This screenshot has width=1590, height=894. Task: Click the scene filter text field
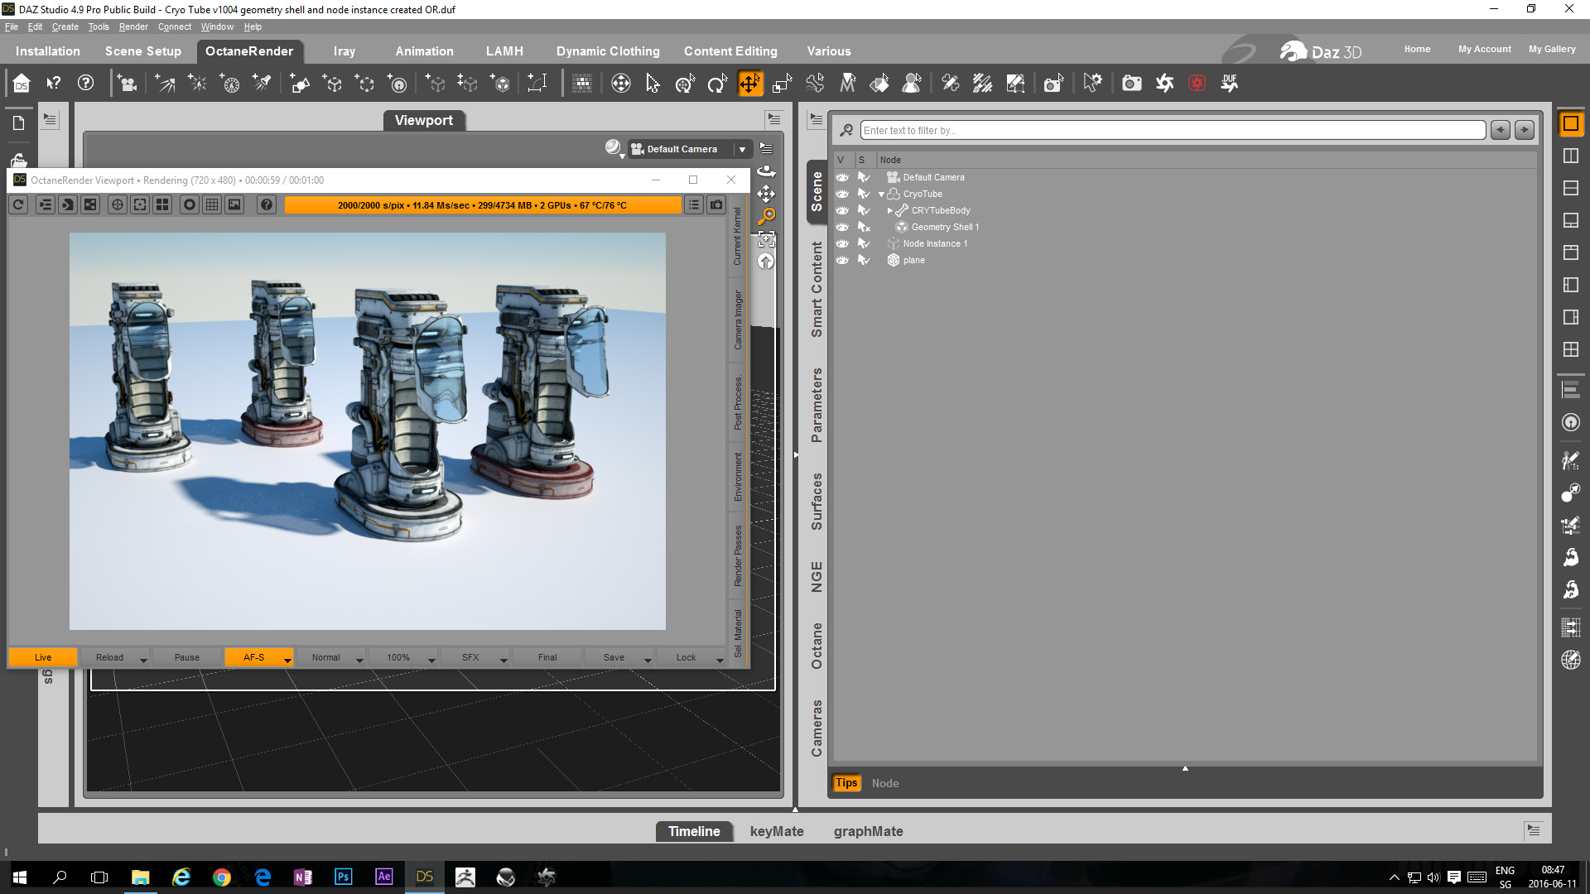click(1172, 131)
